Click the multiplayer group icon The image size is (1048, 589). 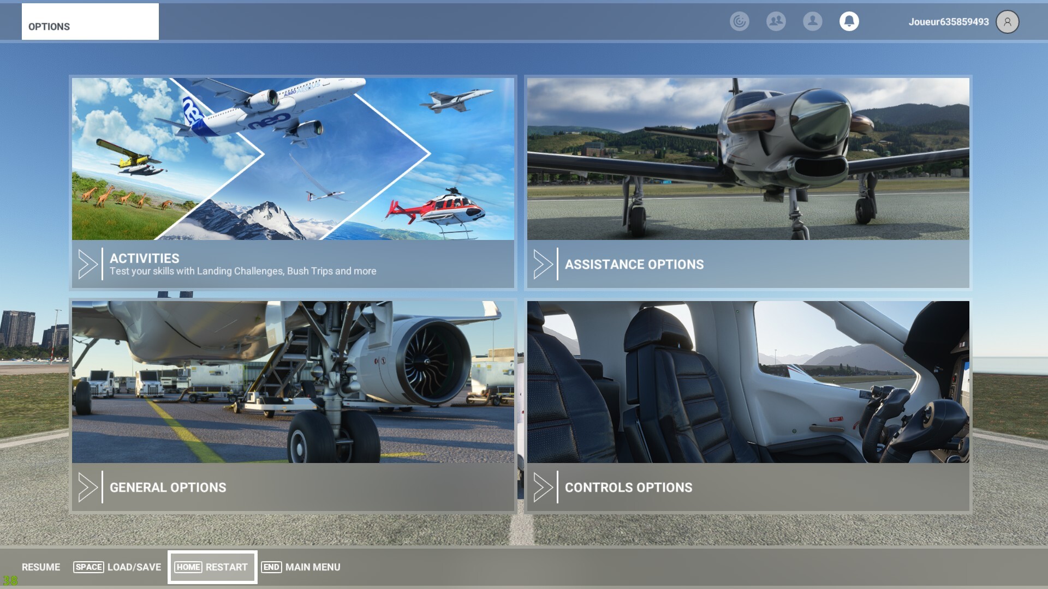(776, 21)
